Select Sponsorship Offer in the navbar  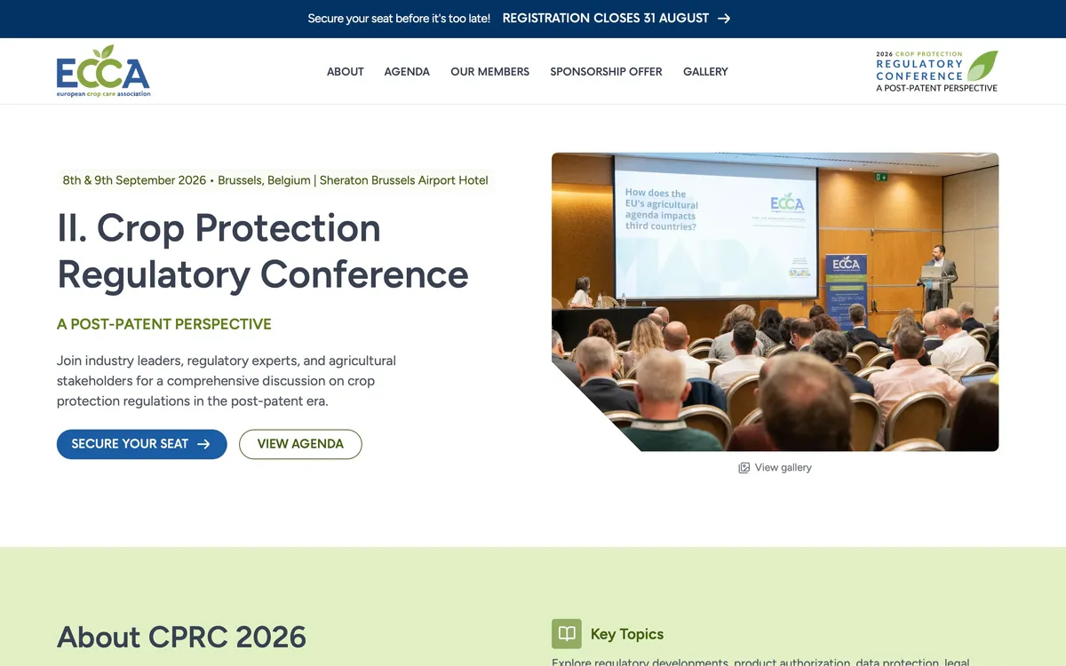(606, 72)
